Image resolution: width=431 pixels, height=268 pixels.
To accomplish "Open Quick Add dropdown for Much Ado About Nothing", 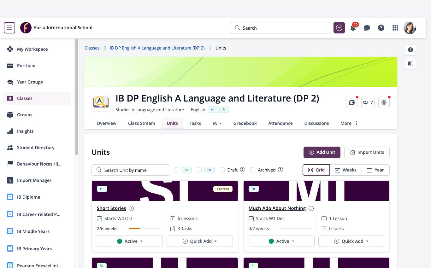I will (351, 241).
